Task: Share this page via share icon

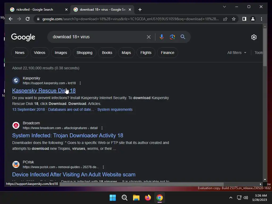Action: (x=225, y=19)
